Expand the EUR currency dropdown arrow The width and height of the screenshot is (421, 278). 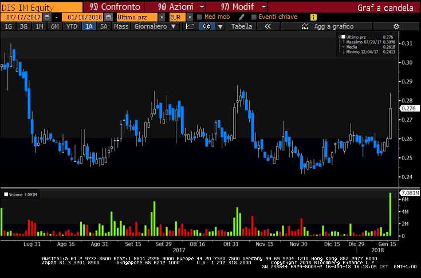coord(190,17)
